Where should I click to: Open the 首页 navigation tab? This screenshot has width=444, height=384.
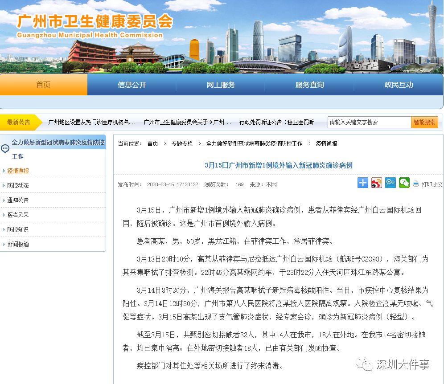pos(43,85)
